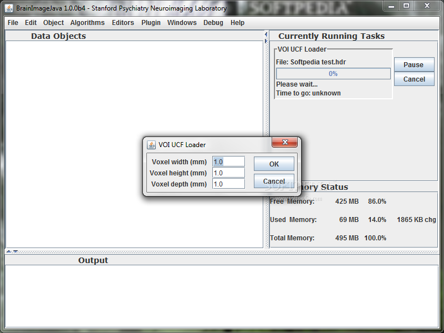
Task: Click the 0% loading progress bar
Action: click(x=333, y=74)
